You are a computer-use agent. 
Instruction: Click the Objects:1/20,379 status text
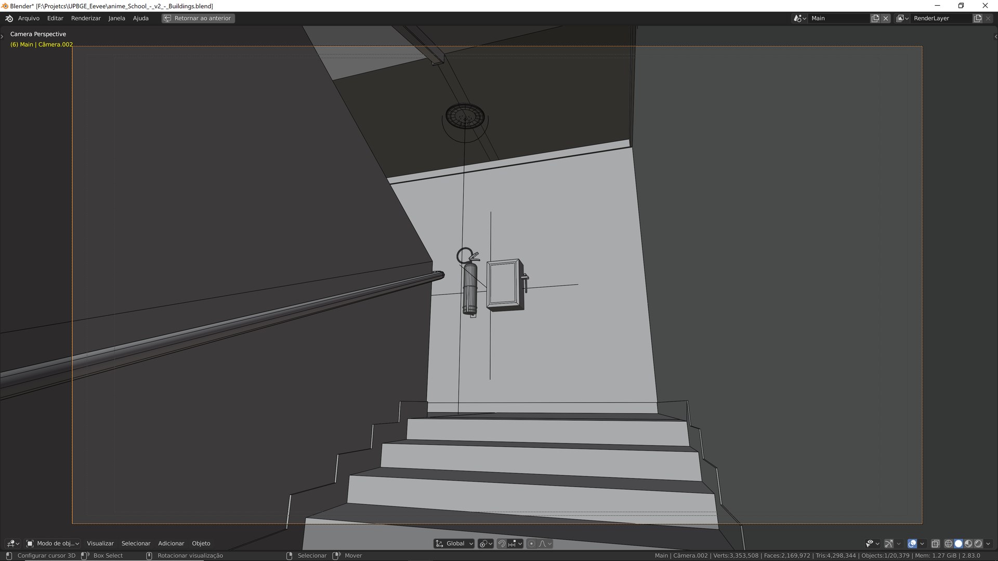885,556
